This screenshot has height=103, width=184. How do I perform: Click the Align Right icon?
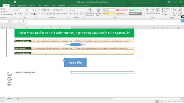(x=45, y=14)
